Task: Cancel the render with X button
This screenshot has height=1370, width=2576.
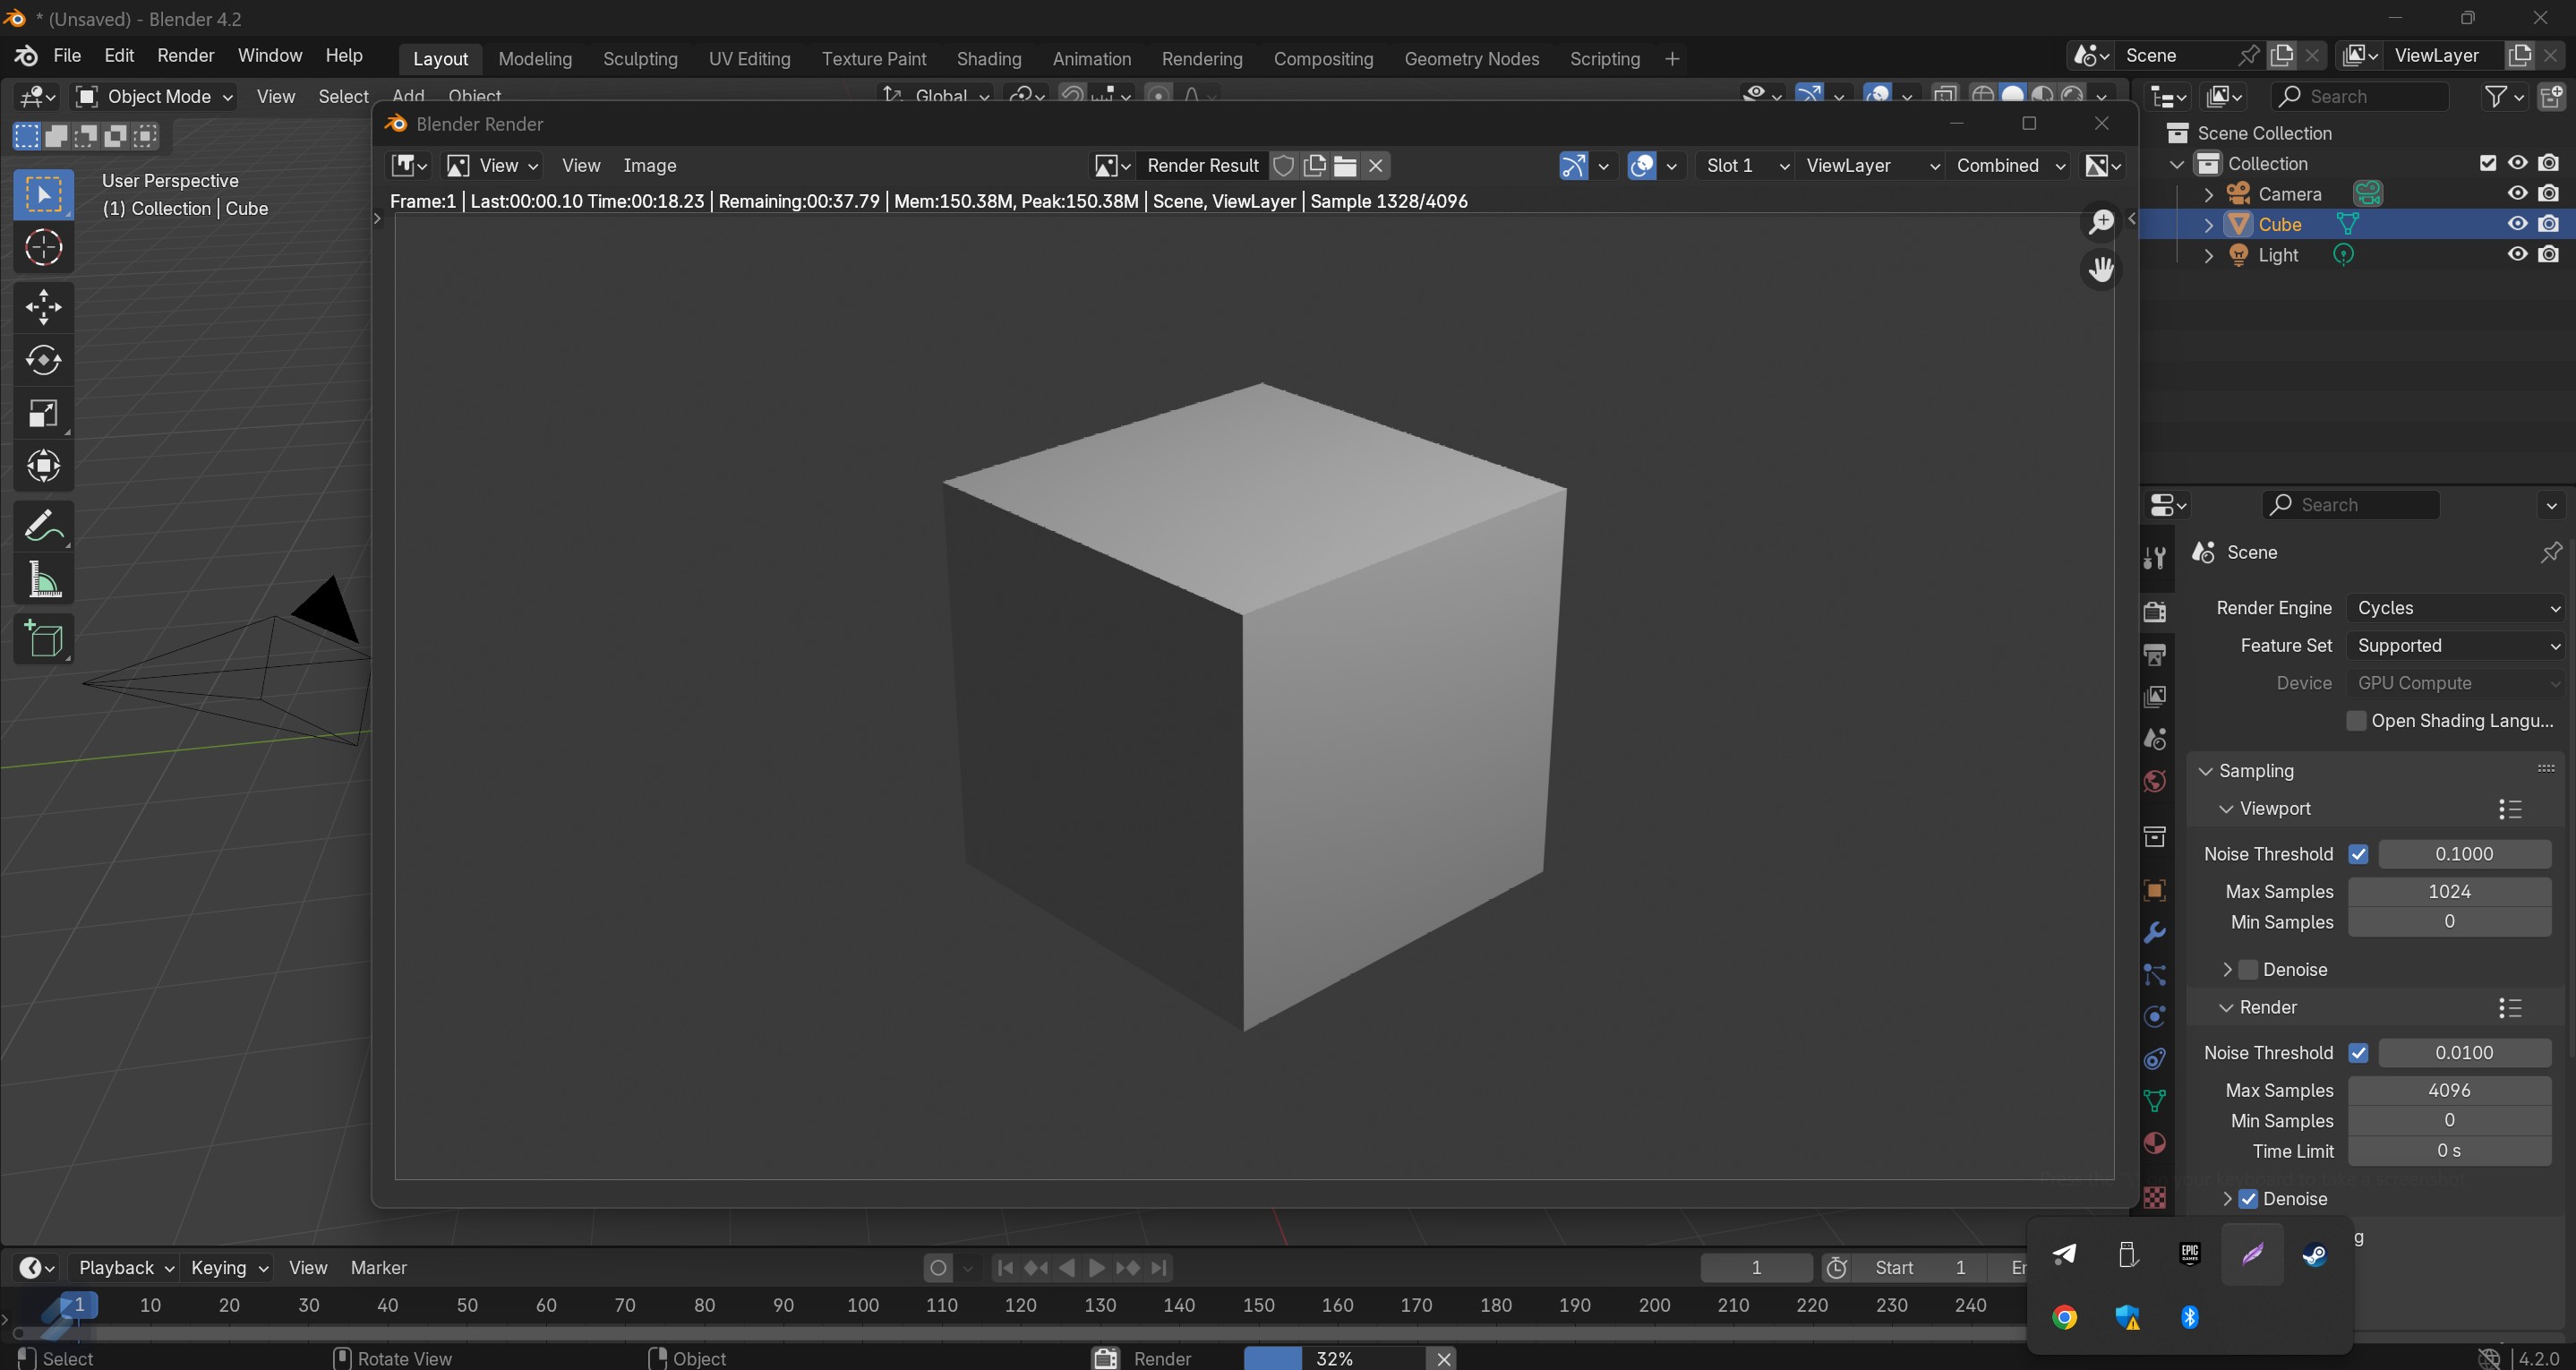Action: (1443, 1358)
